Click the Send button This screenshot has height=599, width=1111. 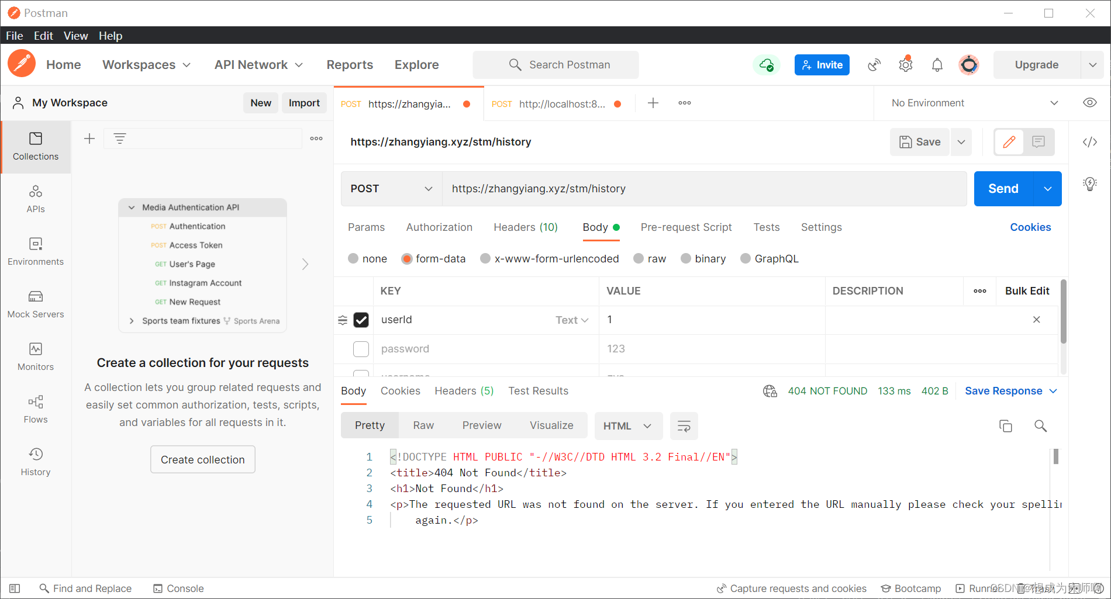coord(1003,189)
